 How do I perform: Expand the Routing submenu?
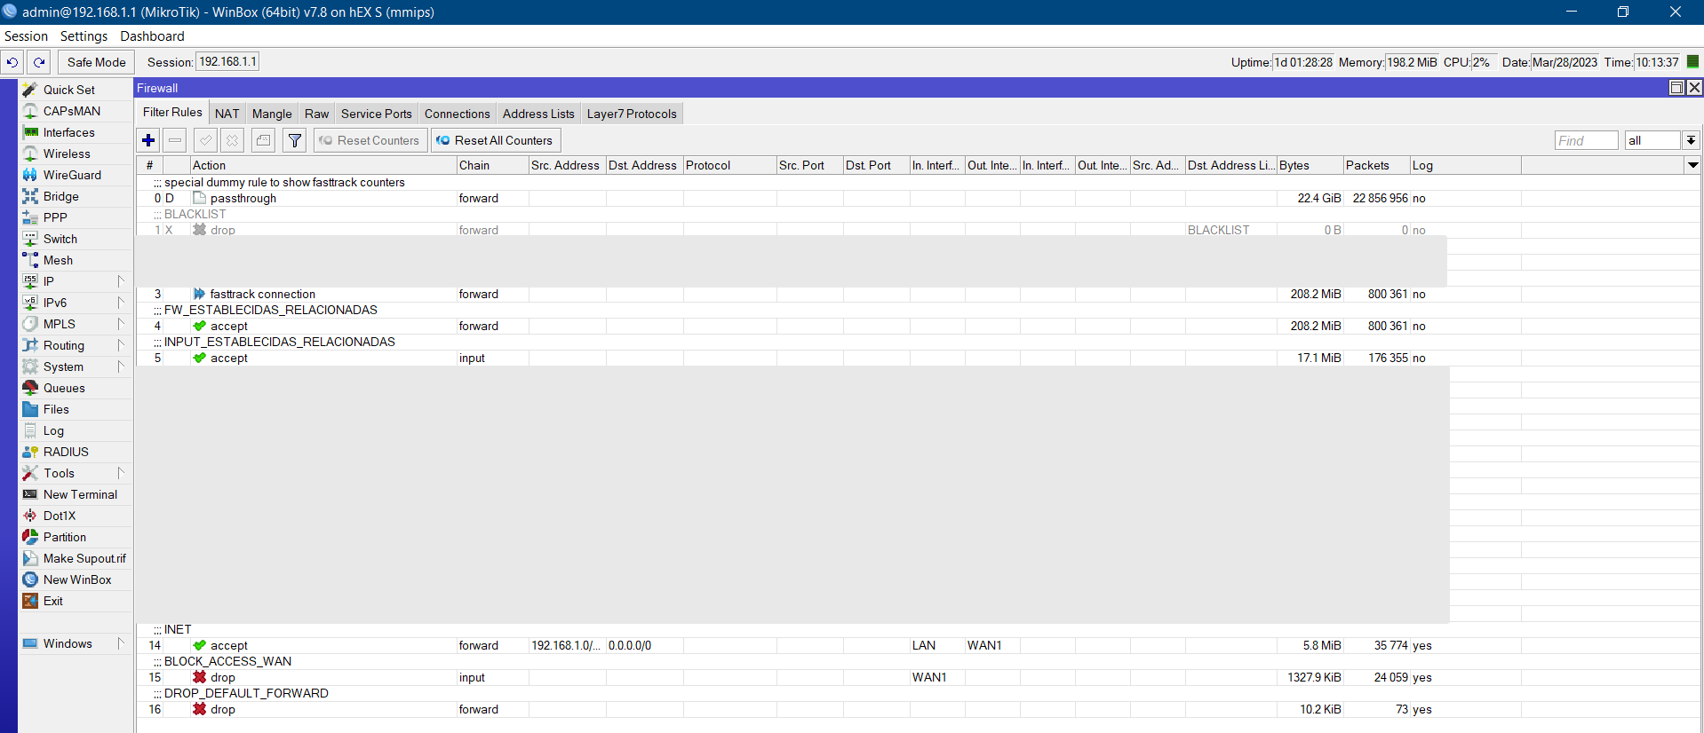pos(76,345)
